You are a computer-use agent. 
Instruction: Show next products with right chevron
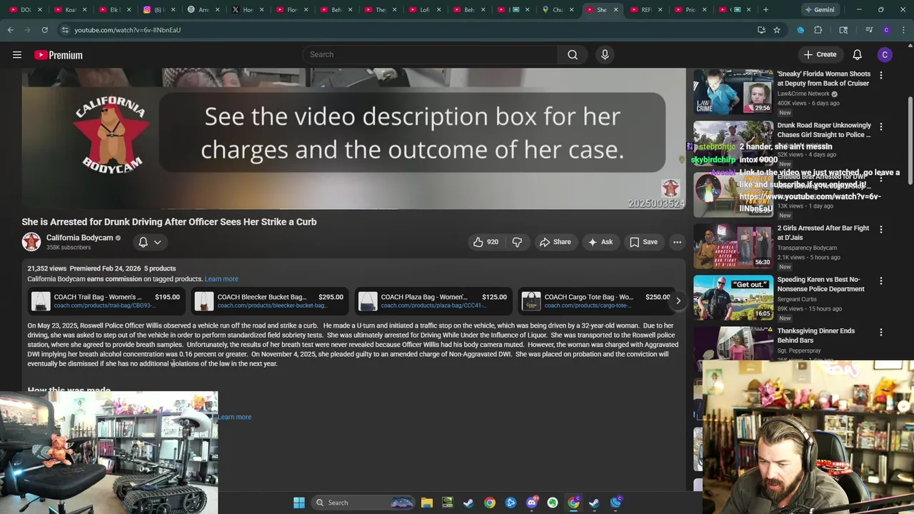point(678,301)
